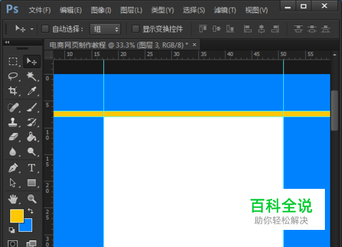Image resolution: width=342 pixels, height=247 pixels.
Task: Align left edges of layers
Action: (248, 29)
